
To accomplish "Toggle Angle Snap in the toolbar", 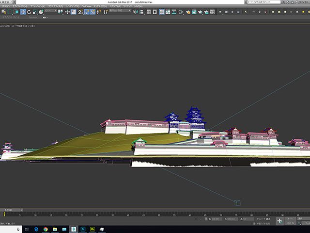I will (x=86, y=12).
